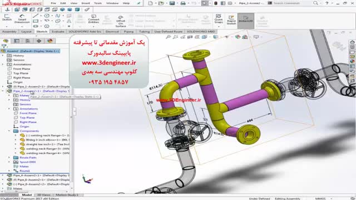Expand the Route Parts folder
Screen dimensions: 356x200
[x=9, y=157]
